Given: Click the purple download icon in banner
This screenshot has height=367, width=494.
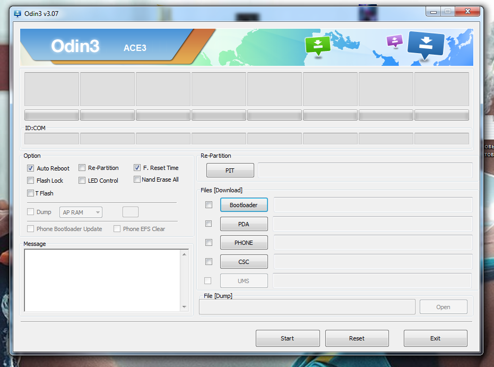Looking at the screenshot, I should point(394,41).
